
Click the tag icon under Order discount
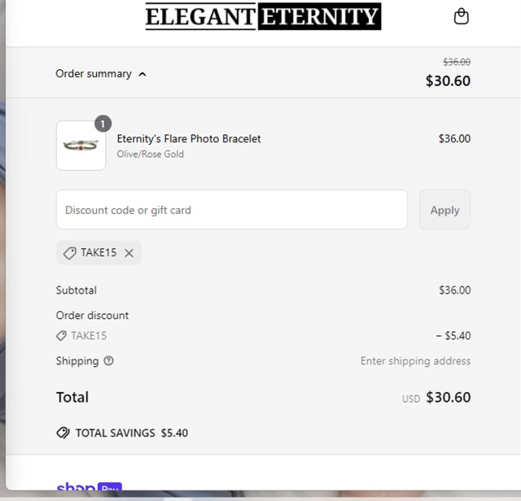tap(61, 336)
